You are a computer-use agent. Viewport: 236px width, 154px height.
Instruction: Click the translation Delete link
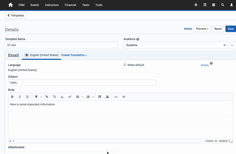205,65
